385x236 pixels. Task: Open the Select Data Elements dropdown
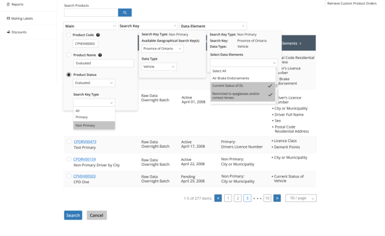(x=244, y=63)
